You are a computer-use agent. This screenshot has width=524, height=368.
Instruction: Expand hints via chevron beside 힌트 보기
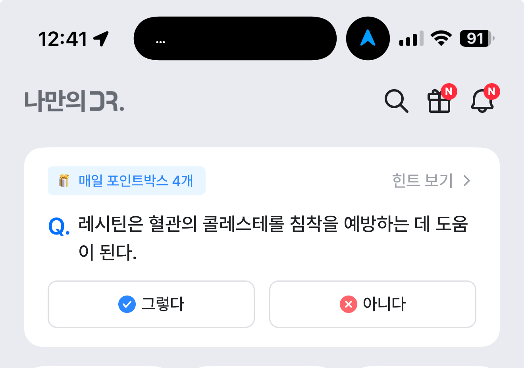pos(467,181)
